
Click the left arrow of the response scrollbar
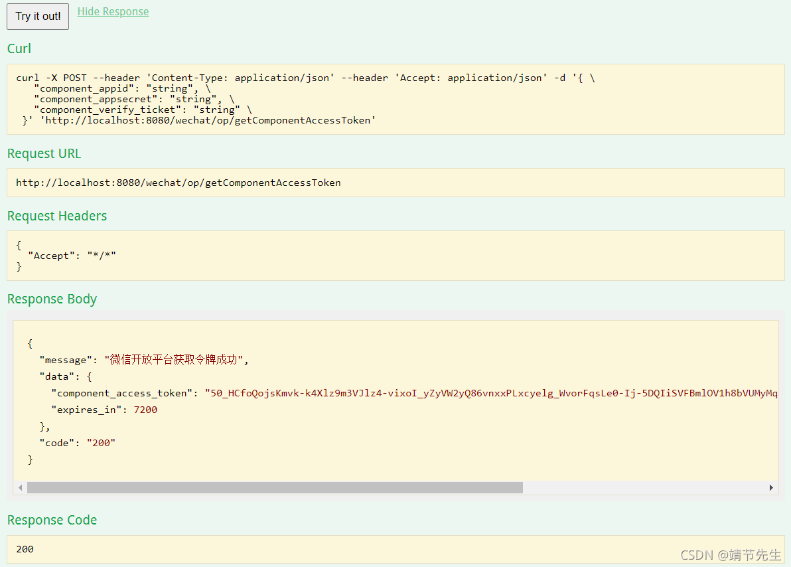click(20, 488)
